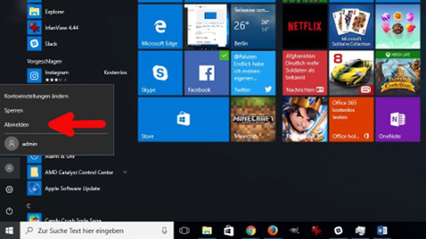Expand the AMD Catalyst Control Center folder
The height and width of the screenshot is (239, 426).
tap(125, 172)
